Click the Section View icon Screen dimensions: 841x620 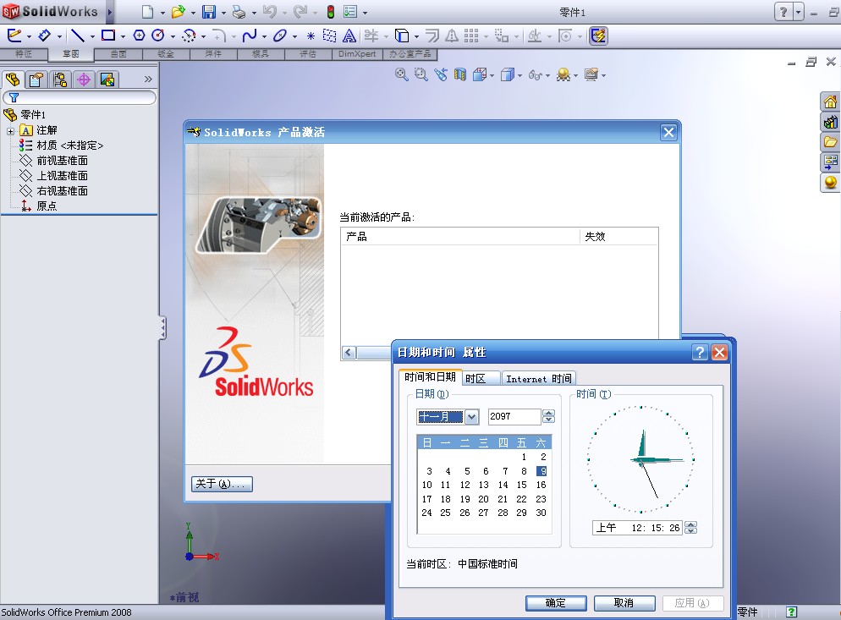click(460, 74)
